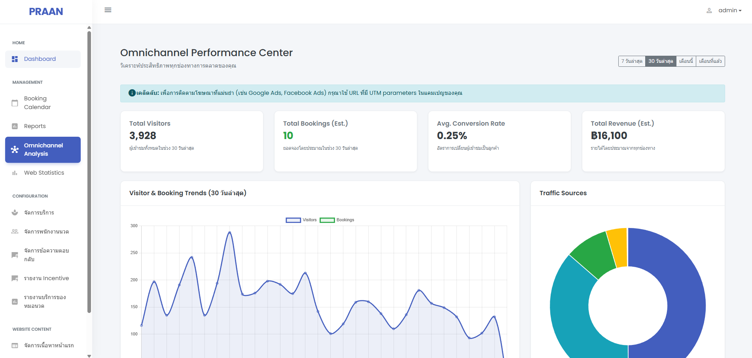The height and width of the screenshot is (358, 752).
Task: Click the รายงาน Incentive icon
Action: [x=15, y=278]
